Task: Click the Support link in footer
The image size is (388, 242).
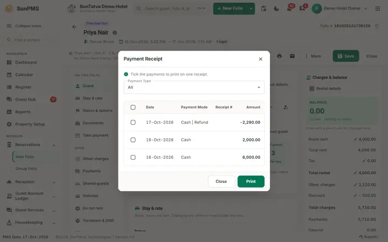Action: (x=369, y=237)
